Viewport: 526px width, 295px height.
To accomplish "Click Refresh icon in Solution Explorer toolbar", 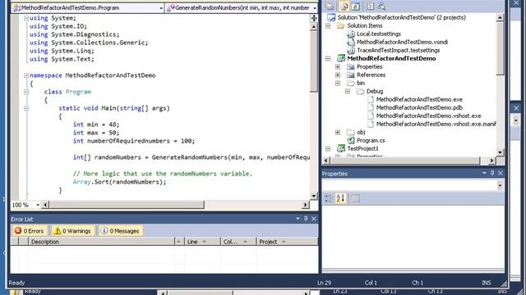I will (x=356, y=6).
